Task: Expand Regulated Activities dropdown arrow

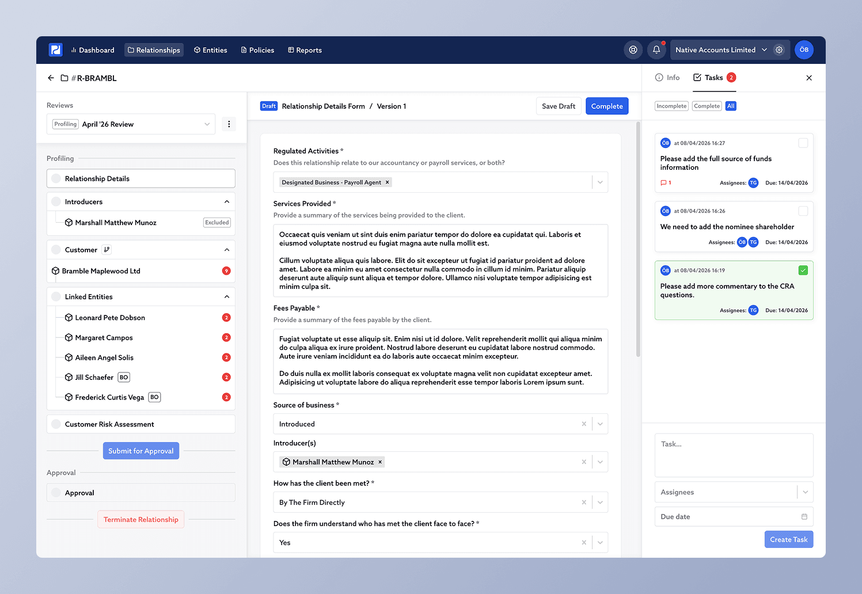Action: click(600, 182)
